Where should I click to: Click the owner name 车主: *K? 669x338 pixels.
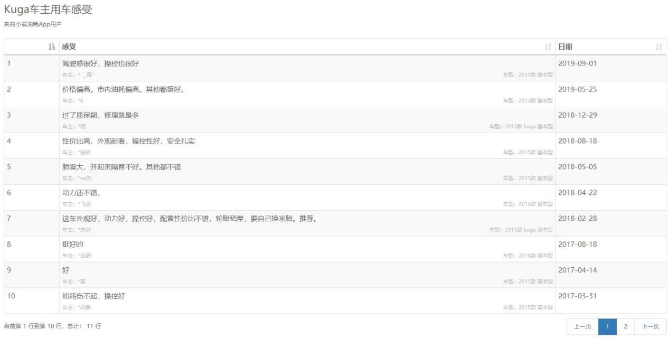[73, 100]
